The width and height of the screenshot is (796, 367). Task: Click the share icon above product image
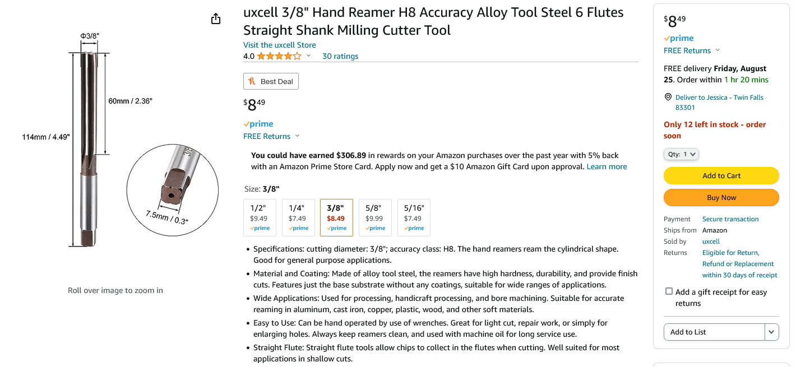[216, 19]
